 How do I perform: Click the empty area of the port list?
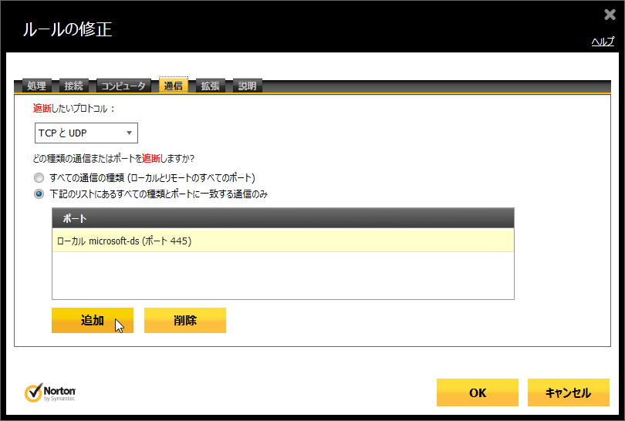click(282, 275)
